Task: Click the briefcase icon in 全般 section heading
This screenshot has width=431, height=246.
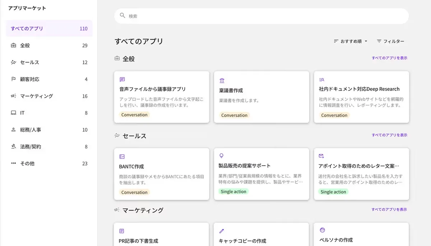Action: click(117, 58)
